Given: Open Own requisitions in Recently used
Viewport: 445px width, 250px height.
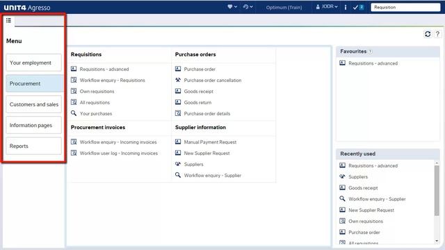Looking at the screenshot, I should 366,221.
